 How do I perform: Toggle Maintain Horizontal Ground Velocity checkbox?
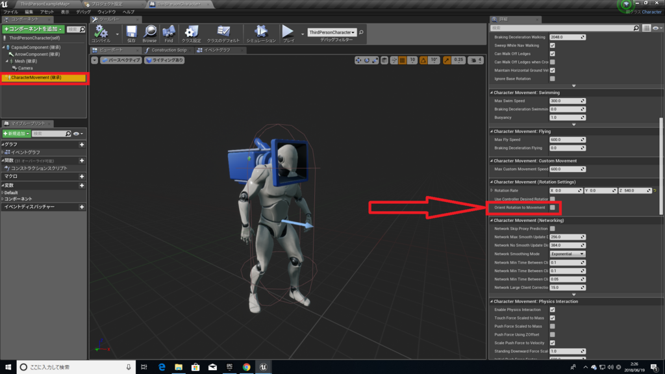point(552,70)
